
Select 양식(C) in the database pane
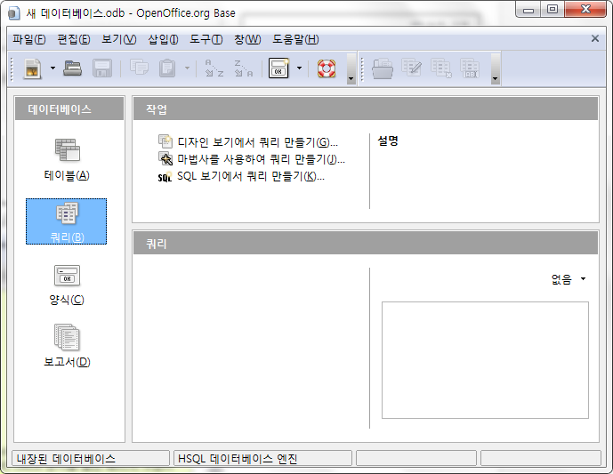pos(67,285)
